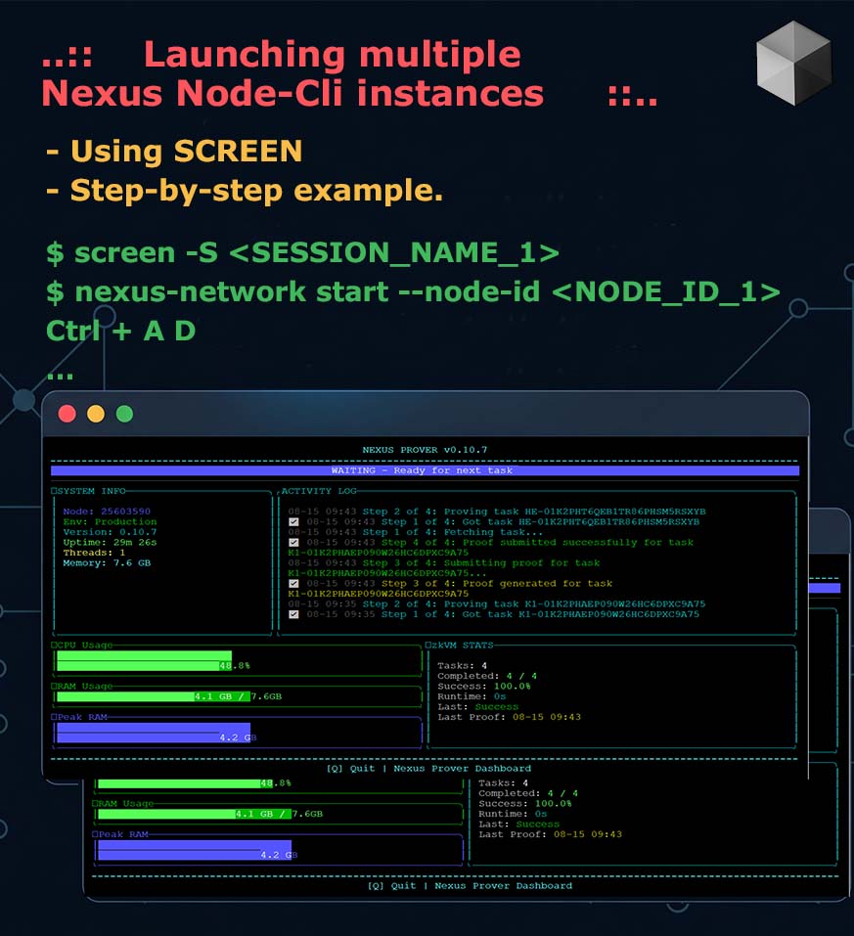Click command '$ nexus-network start --node-id <NODE_ID_1>'
The height and width of the screenshot is (936, 854).
[x=413, y=292]
